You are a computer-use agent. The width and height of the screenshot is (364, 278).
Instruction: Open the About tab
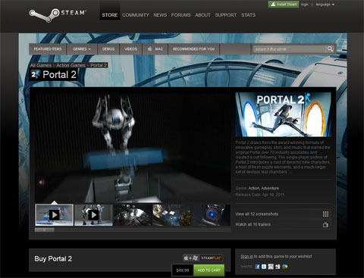tap(202, 15)
